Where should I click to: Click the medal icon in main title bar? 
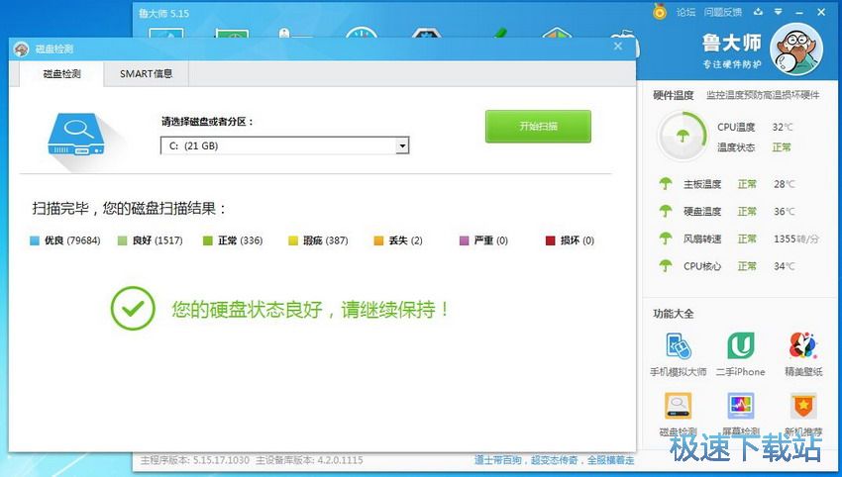[x=660, y=11]
